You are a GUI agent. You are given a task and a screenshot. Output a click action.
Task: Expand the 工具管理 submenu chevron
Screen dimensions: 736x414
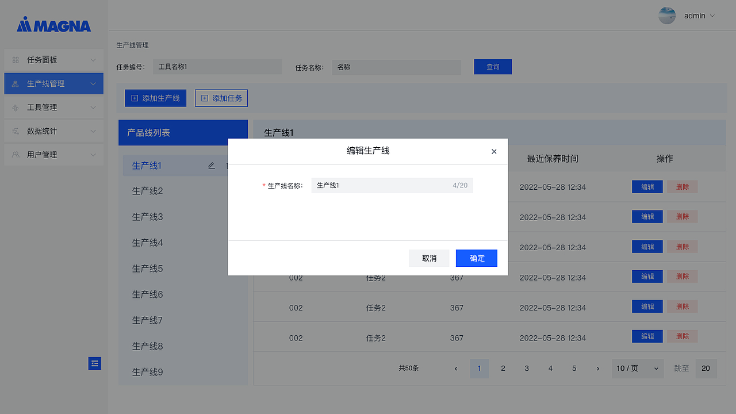pos(93,107)
